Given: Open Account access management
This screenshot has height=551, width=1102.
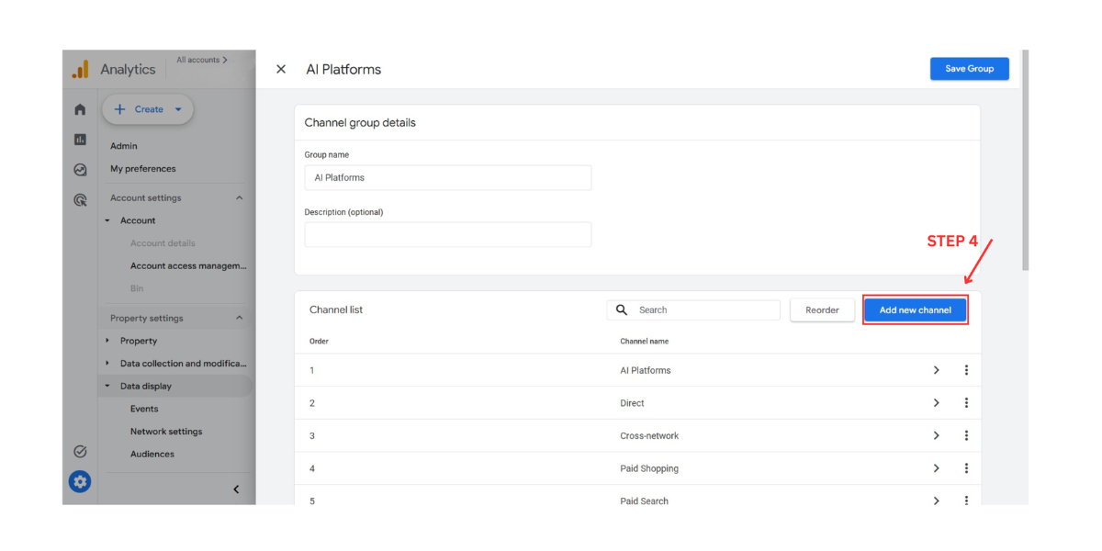Looking at the screenshot, I should coord(188,266).
